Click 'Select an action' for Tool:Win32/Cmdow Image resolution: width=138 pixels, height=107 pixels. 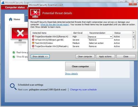96,43
